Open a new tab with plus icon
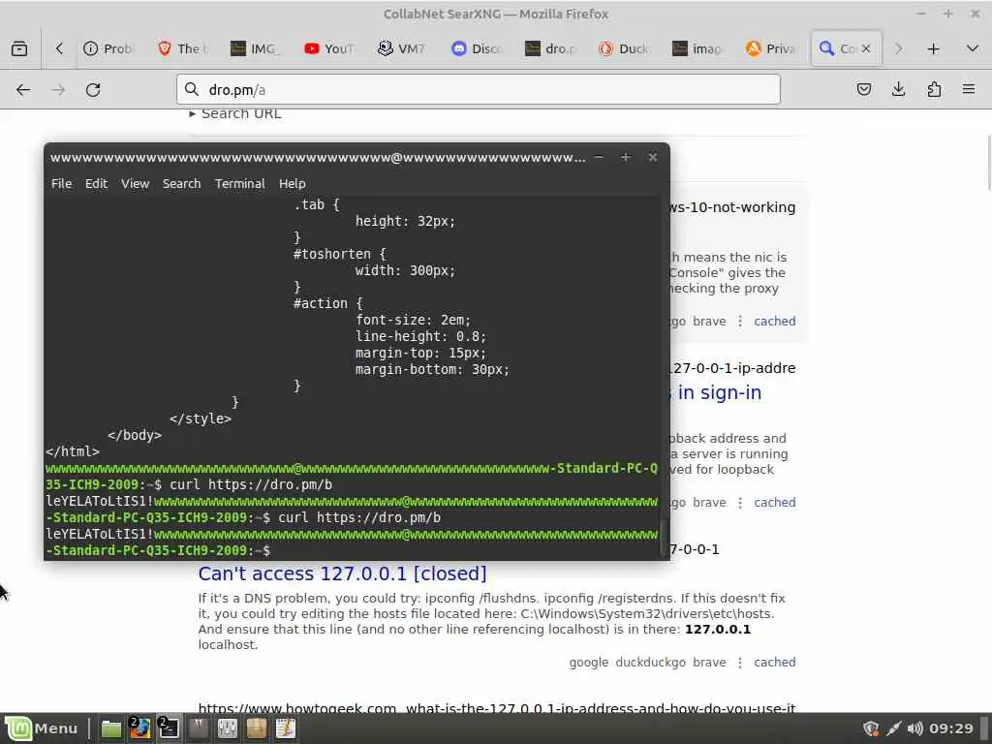 [933, 48]
